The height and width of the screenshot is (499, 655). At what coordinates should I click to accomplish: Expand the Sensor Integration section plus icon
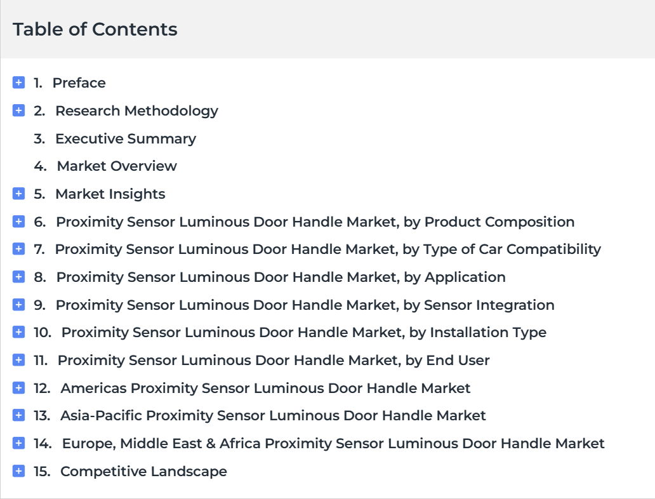[x=19, y=305]
